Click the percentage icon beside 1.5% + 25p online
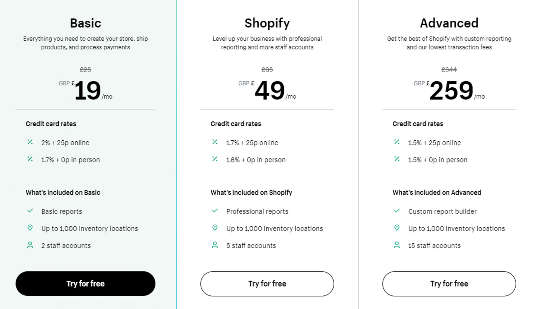The width and height of the screenshot is (534, 309). click(x=397, y=142)
